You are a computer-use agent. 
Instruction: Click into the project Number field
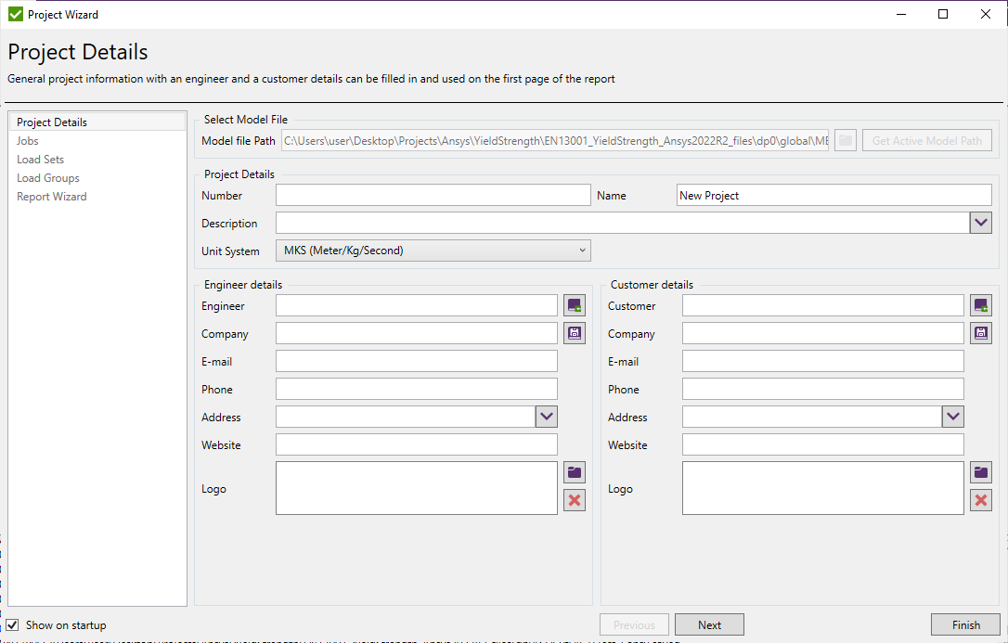433,195
